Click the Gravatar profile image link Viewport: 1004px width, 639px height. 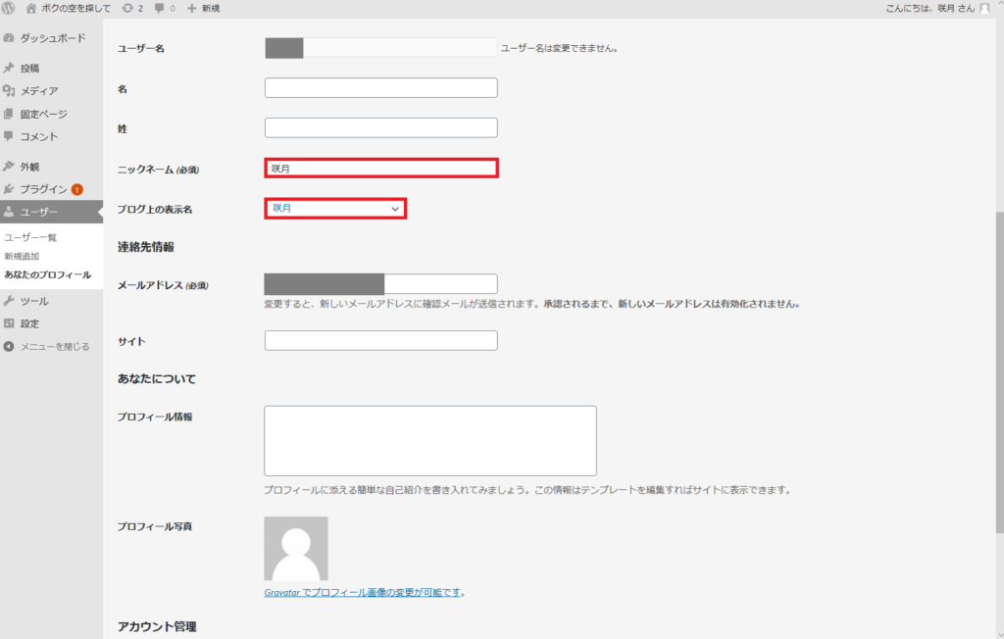[363, 592]
